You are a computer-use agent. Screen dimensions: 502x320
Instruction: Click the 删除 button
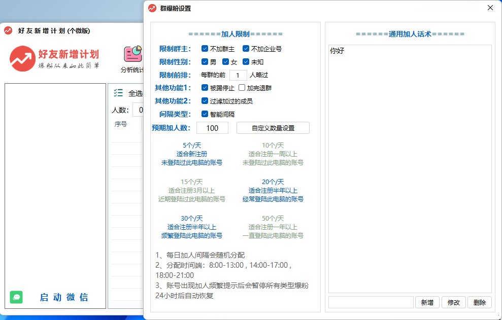(479, 302)
